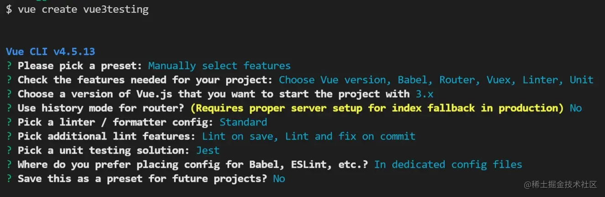Click 'In dedicated config files' answer
The image size is (605, 197).
(x=448, y=165)
